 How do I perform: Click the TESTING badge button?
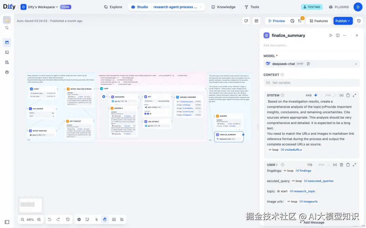coord(312,7)
